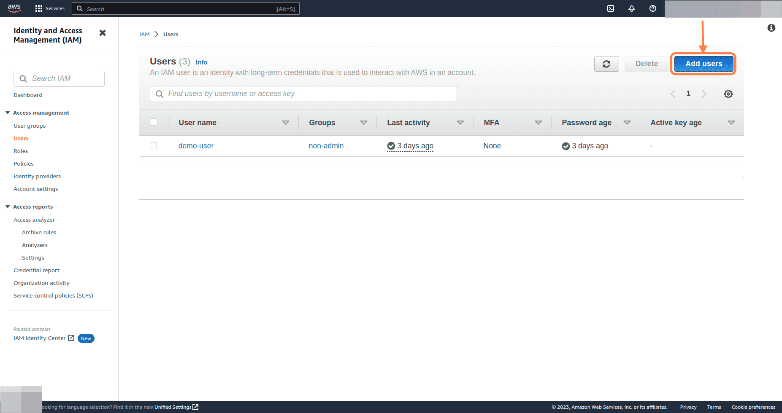Refresh the users list
Viewport: 782px width, 413px height.
[606, 64]
